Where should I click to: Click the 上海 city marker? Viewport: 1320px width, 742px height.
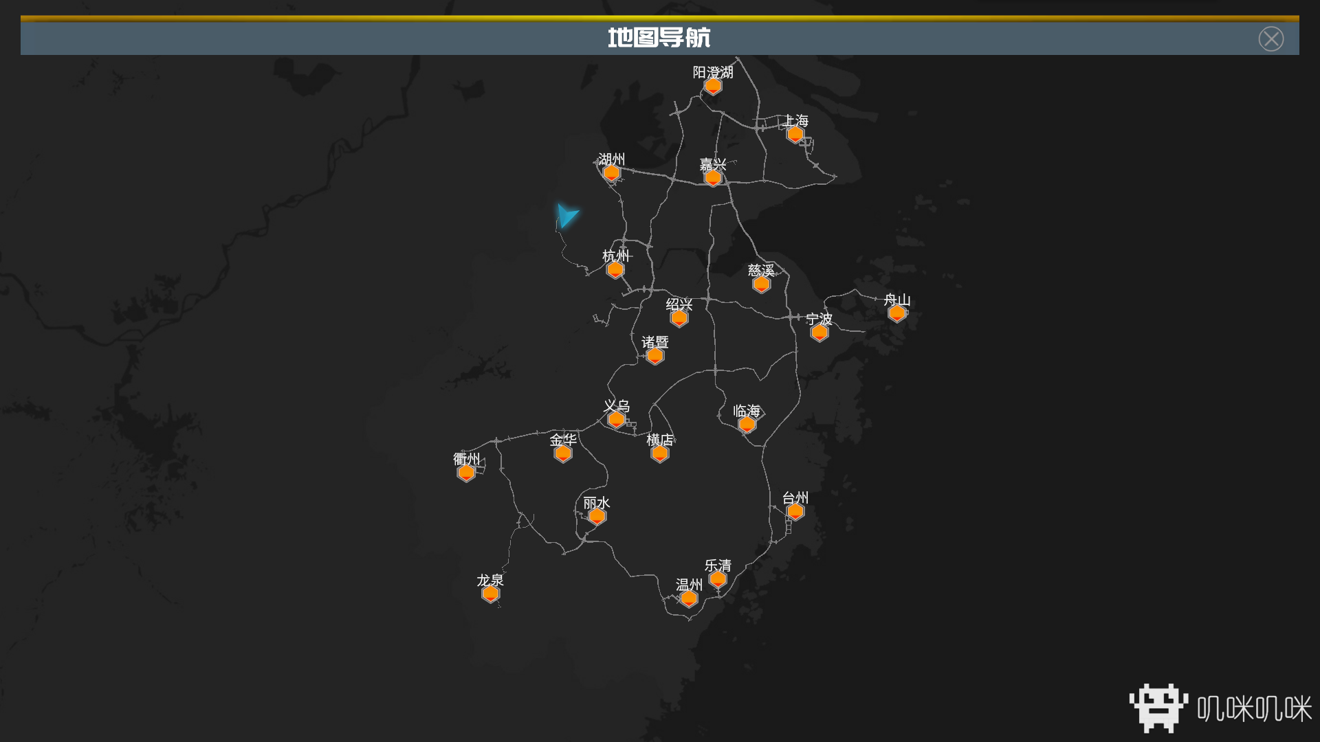pyautogui.click(x=795, y=134)
